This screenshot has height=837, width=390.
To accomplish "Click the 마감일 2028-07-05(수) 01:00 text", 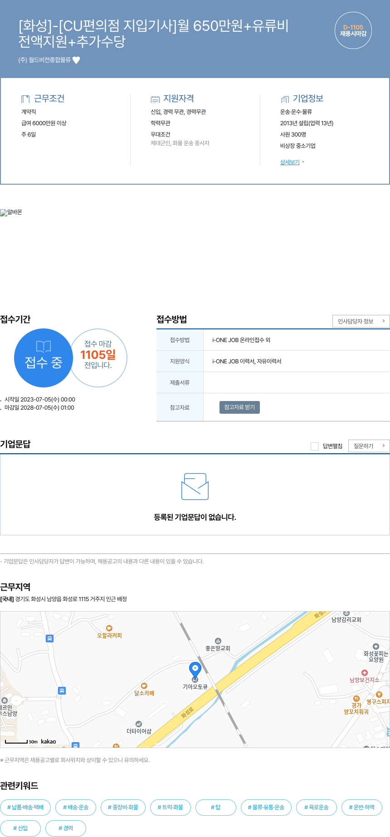I will 39,408.
